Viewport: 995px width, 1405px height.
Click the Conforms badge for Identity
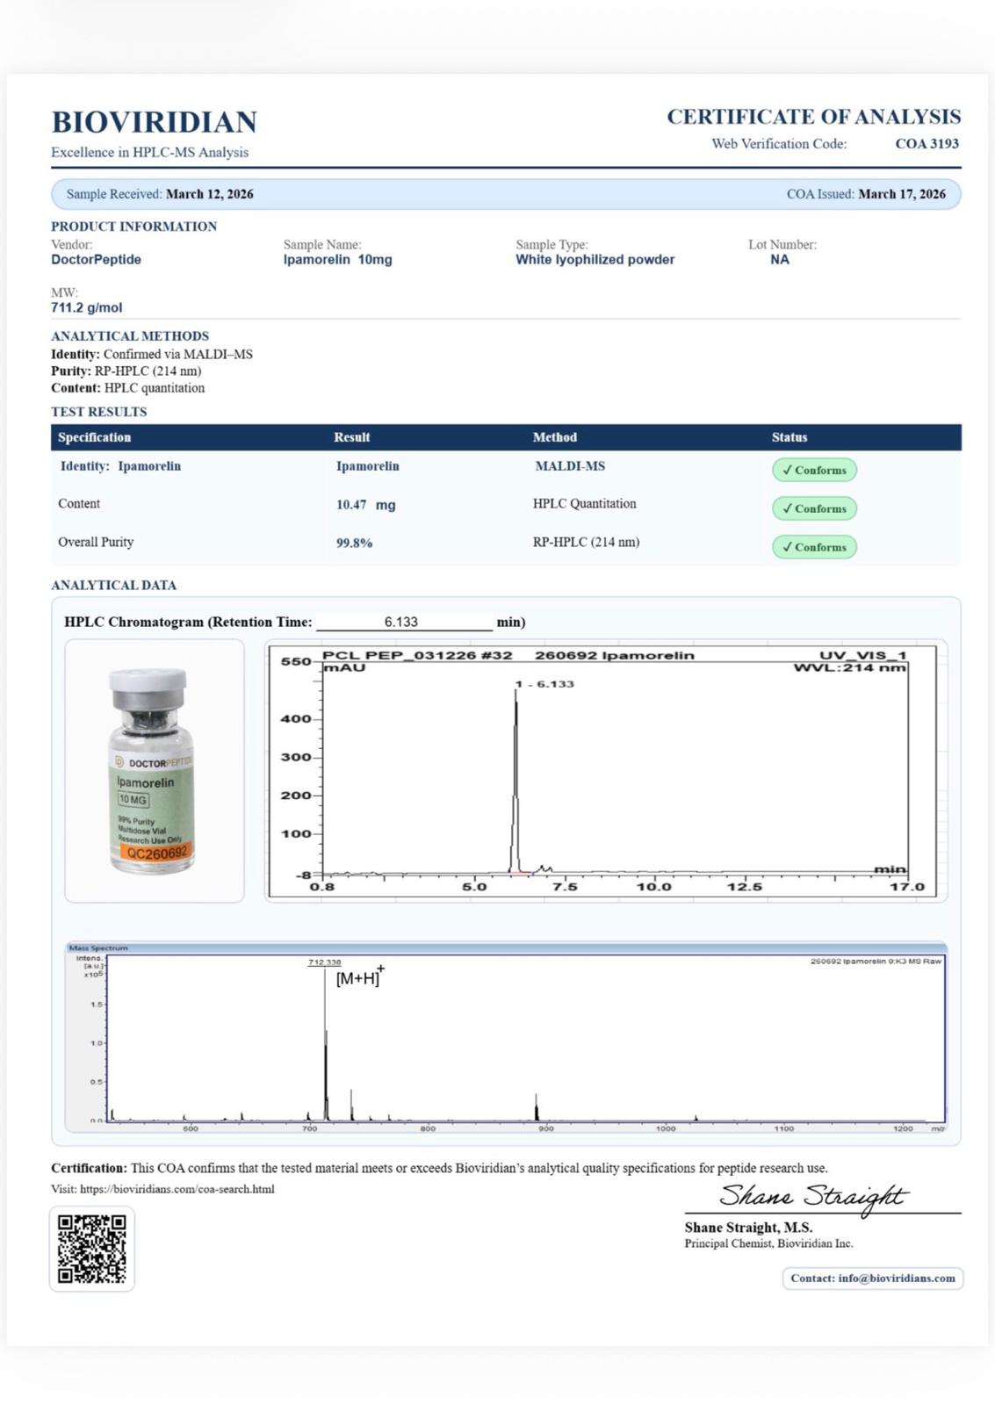click(x=814, y=470)
